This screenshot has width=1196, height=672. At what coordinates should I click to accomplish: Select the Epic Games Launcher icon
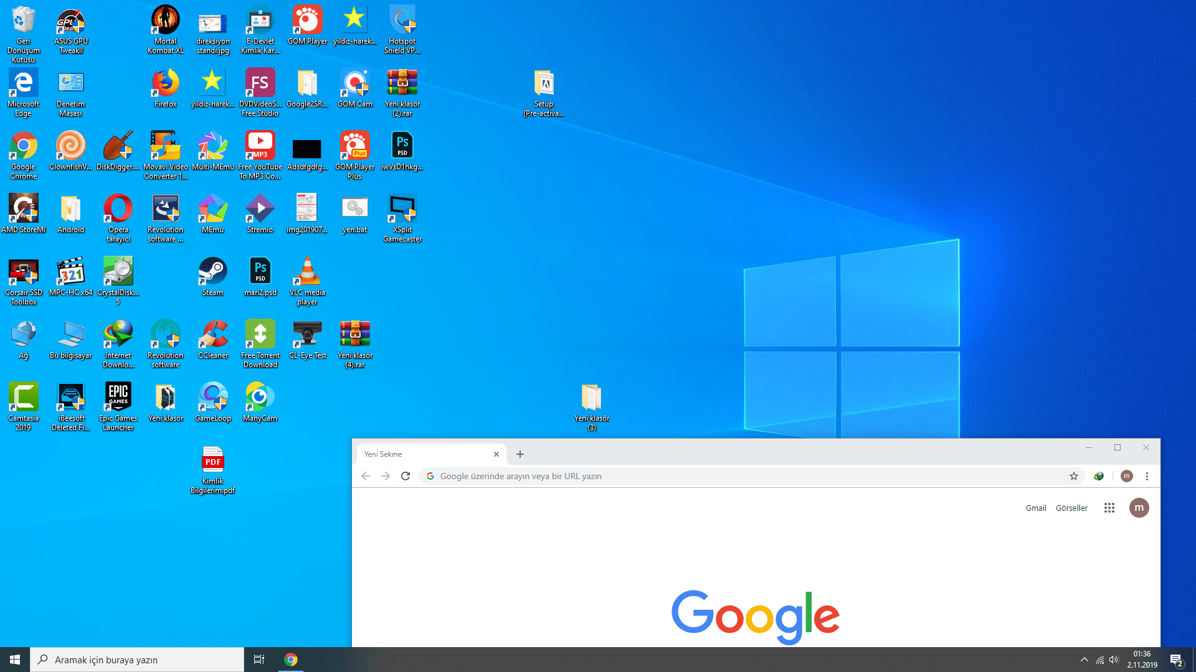118,398
